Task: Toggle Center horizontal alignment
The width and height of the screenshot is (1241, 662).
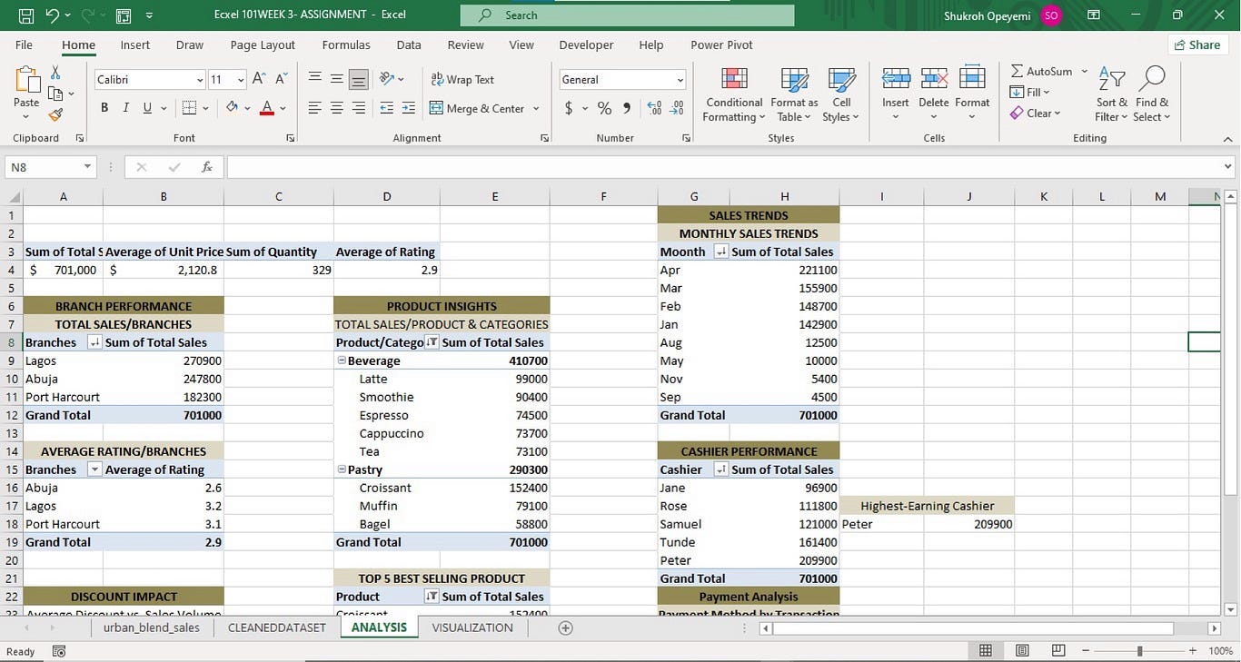Action: click(x=336, y=108)
